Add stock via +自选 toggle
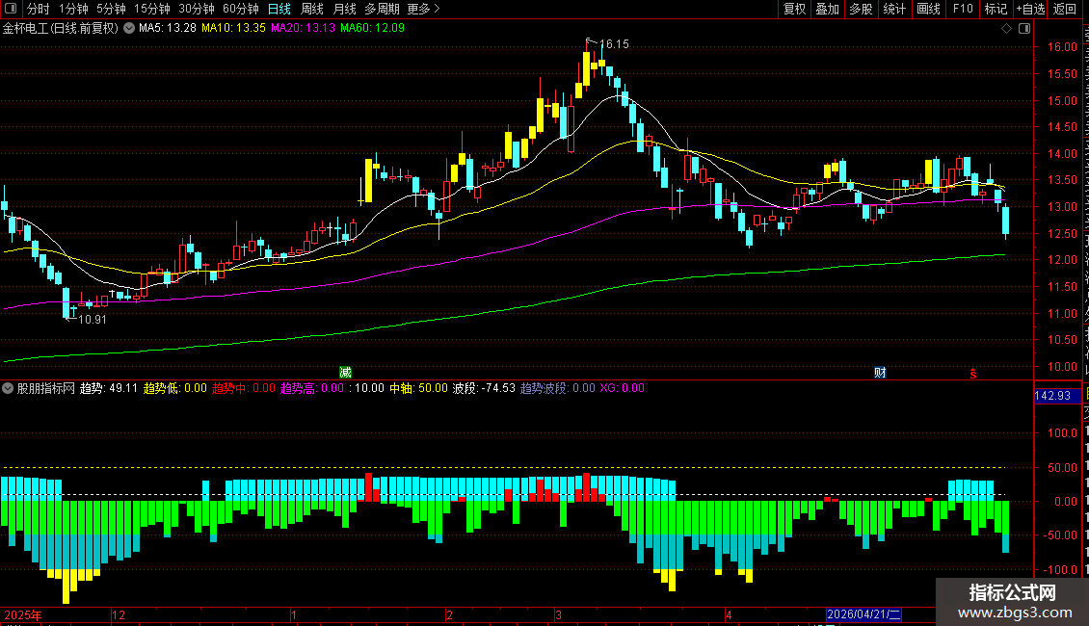 tap(1030, 9)
